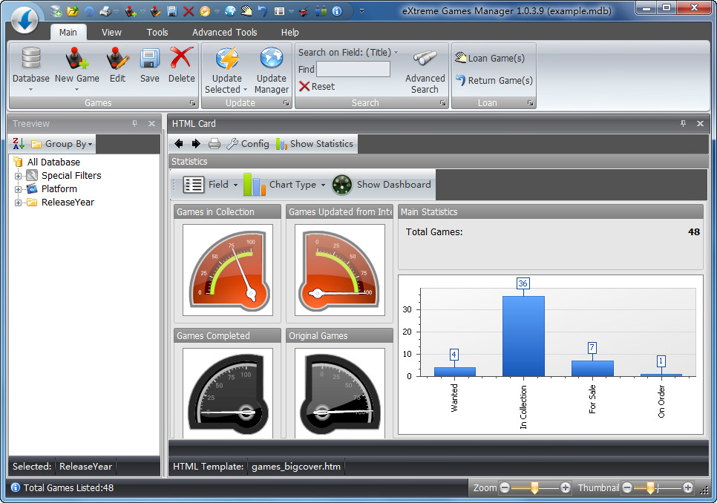Close the Treeview panel
The height and width of the screenshot is (503, 717).
pyautogui.click(x=152, y=123)
